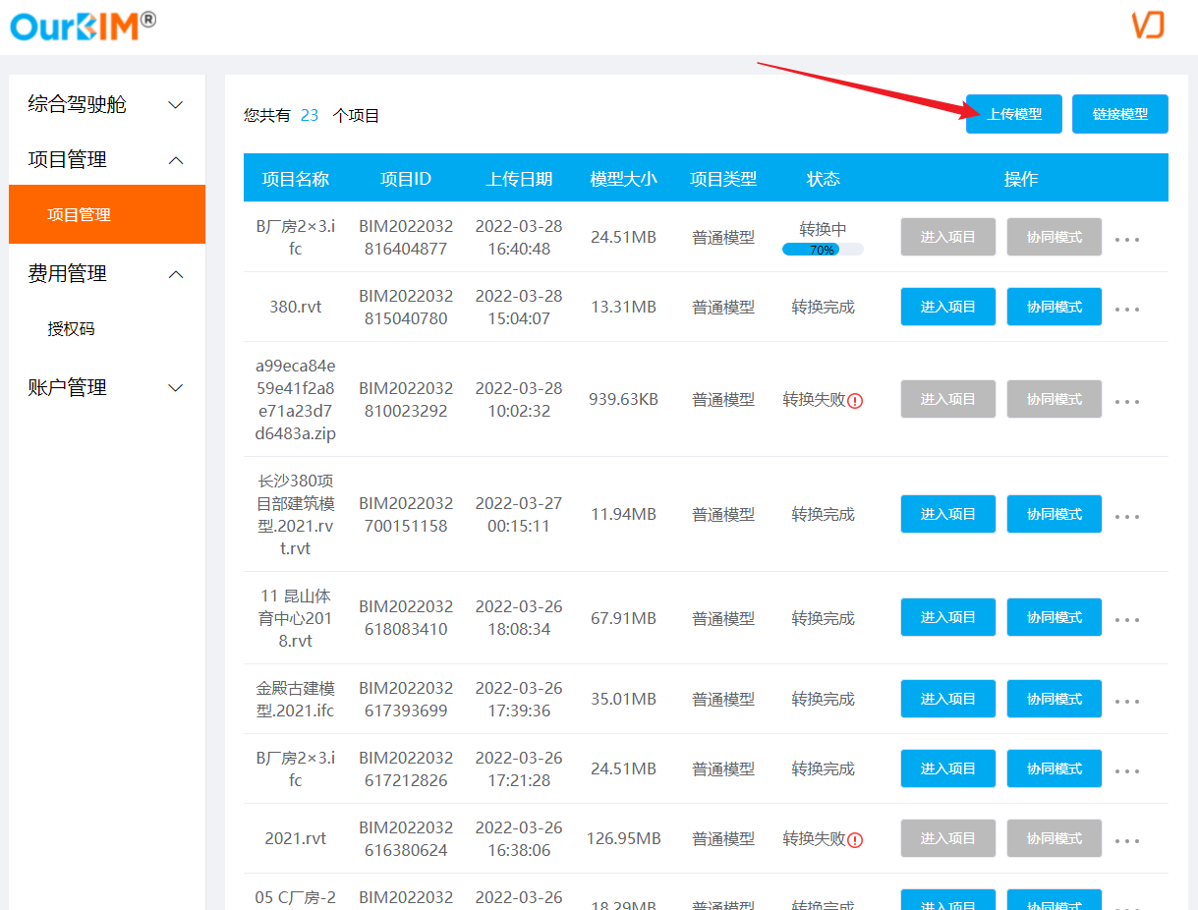This screenshot has height=910, width=1198.
Task: Open 协同模式 for 金殿古建模型.2021.ifc
Action: click(x=1055, y=699)
